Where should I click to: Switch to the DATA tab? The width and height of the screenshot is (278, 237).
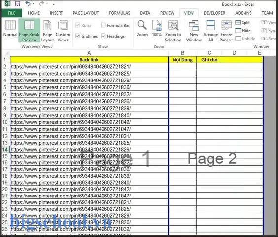pos(145,13)
